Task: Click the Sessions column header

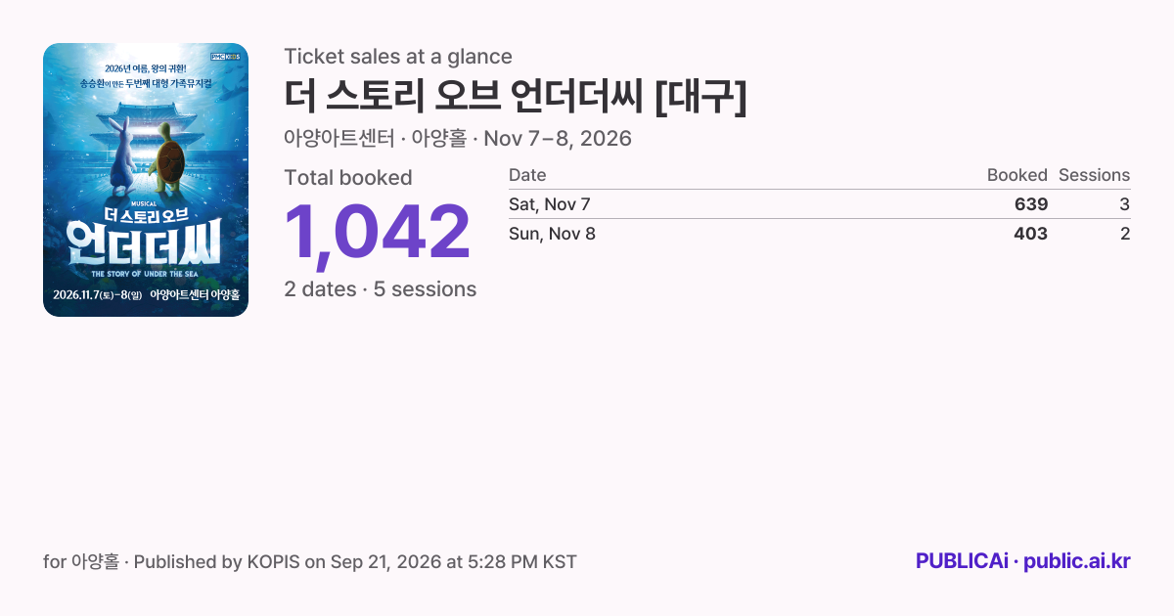Action: (x=1094, y=175)
